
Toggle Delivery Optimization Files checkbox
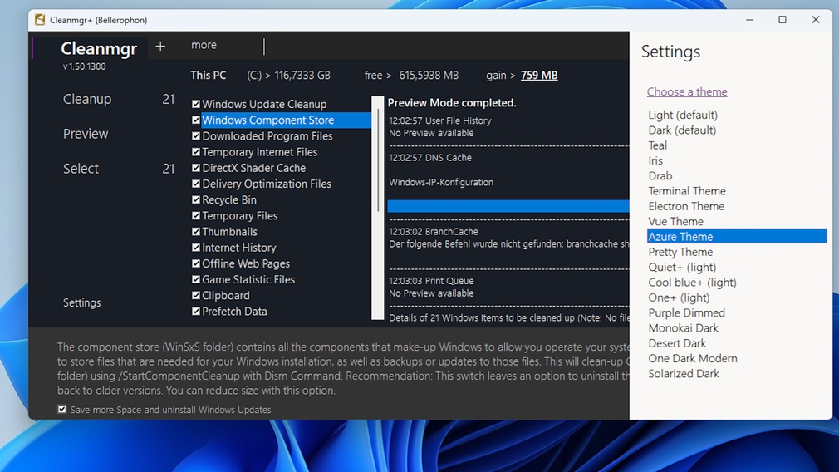(196, 184)
